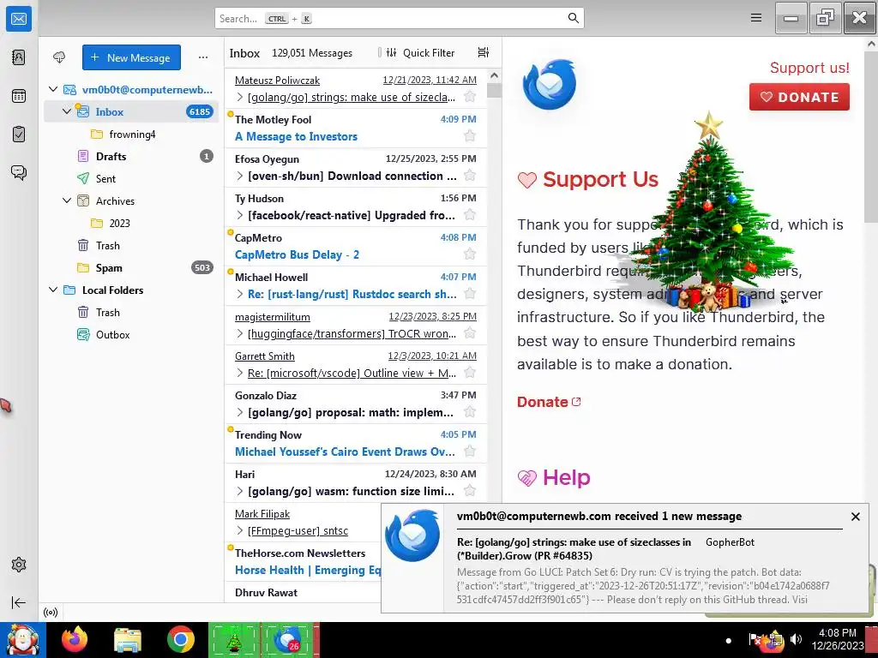The height and width of the screenshot is (658, 878).
Task: Click the Thunderbird logo in Support page
Action: click(550, 85)
